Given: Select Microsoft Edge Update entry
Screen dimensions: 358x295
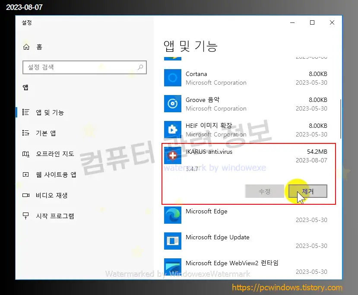Looking at the screenshot, I should coord(245,241).
